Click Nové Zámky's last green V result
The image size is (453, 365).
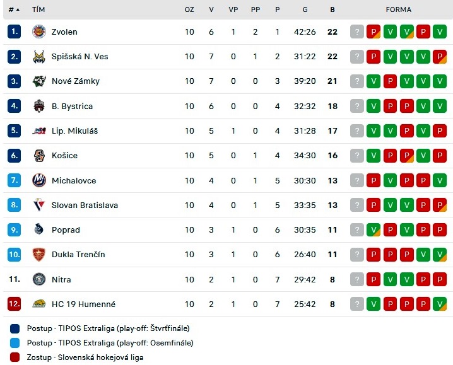tap(440, 81)
